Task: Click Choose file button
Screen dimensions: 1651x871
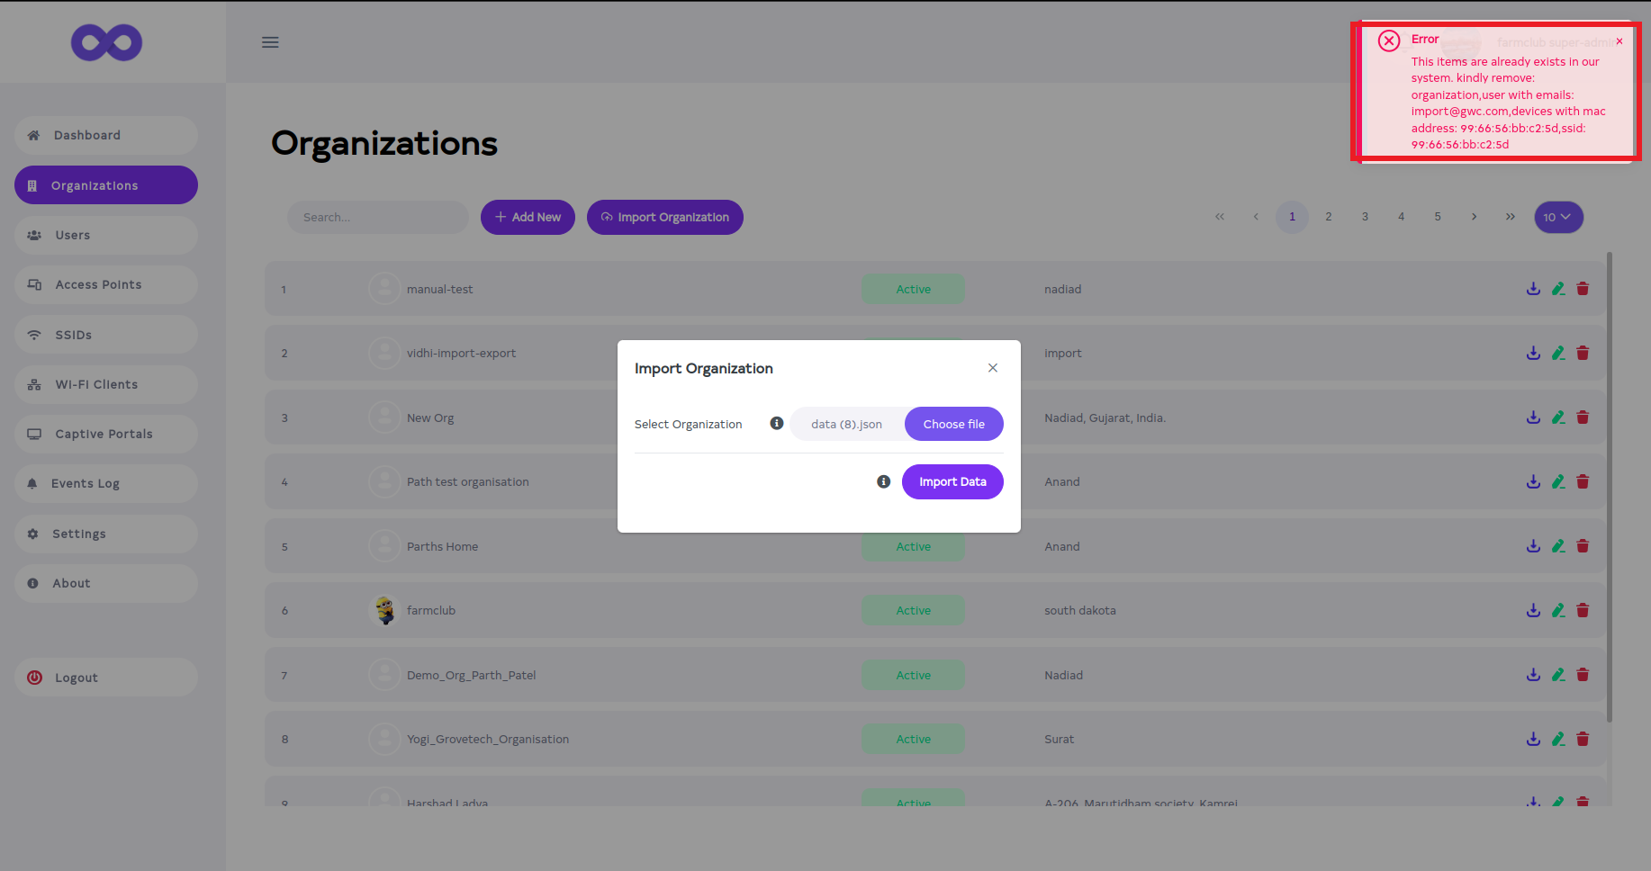Action: 953,424
